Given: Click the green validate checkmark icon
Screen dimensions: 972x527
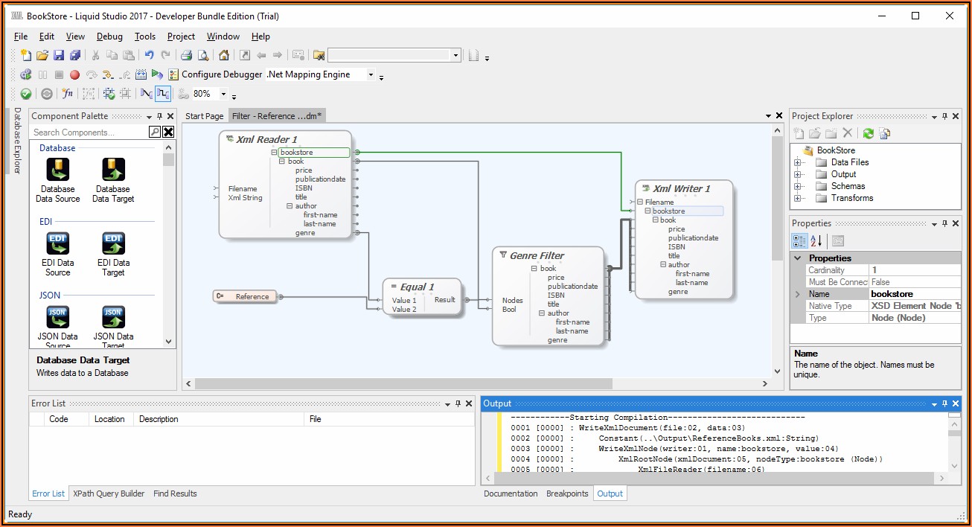Looking at the screenshot, I should click(x=26, y=94).
